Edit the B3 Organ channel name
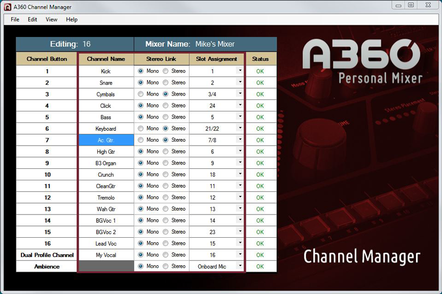This screenshot has width=442, height=294. tap(106, 163)
